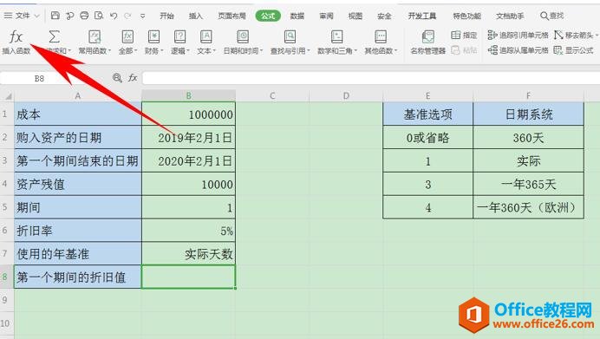Select cell B8 beside 第一个期间的折旧值
The width and height of the screenshot is (600, 339).
pos(189,277)
